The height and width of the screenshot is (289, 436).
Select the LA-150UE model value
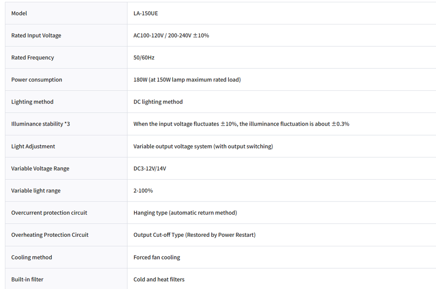[x=146, y=13]
